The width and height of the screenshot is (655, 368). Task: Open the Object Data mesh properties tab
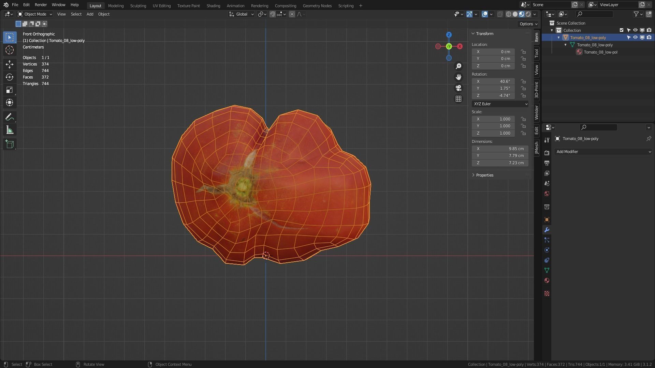(x=547, y=270)
